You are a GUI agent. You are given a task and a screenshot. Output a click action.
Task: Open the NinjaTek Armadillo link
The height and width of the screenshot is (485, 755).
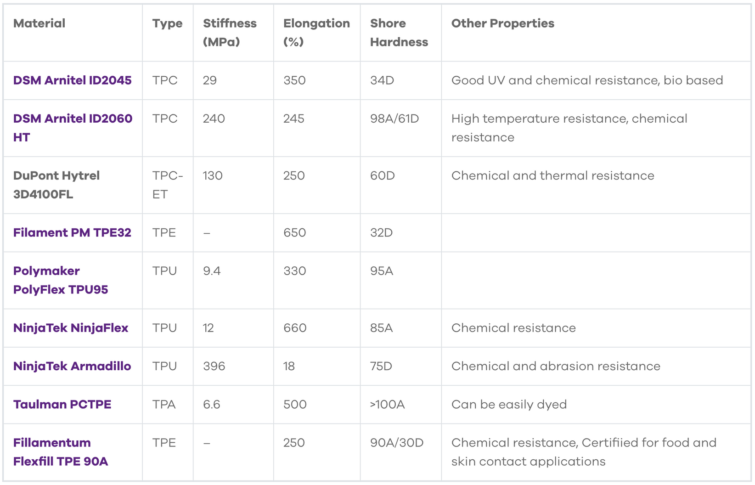tap(72, 366)
